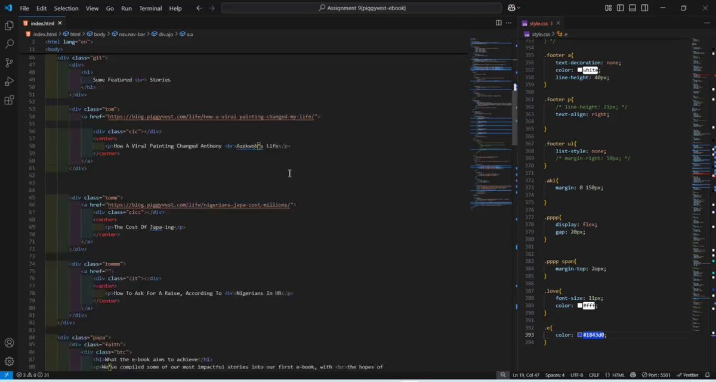Click Ln 19, Col 47 position indicator

coord(526,375)
